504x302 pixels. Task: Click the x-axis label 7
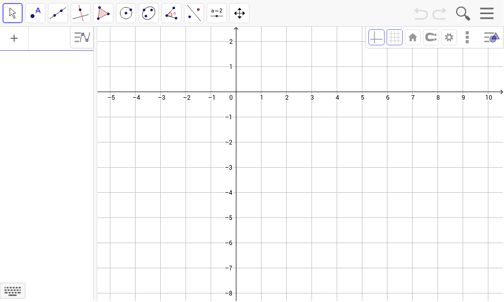413,98
